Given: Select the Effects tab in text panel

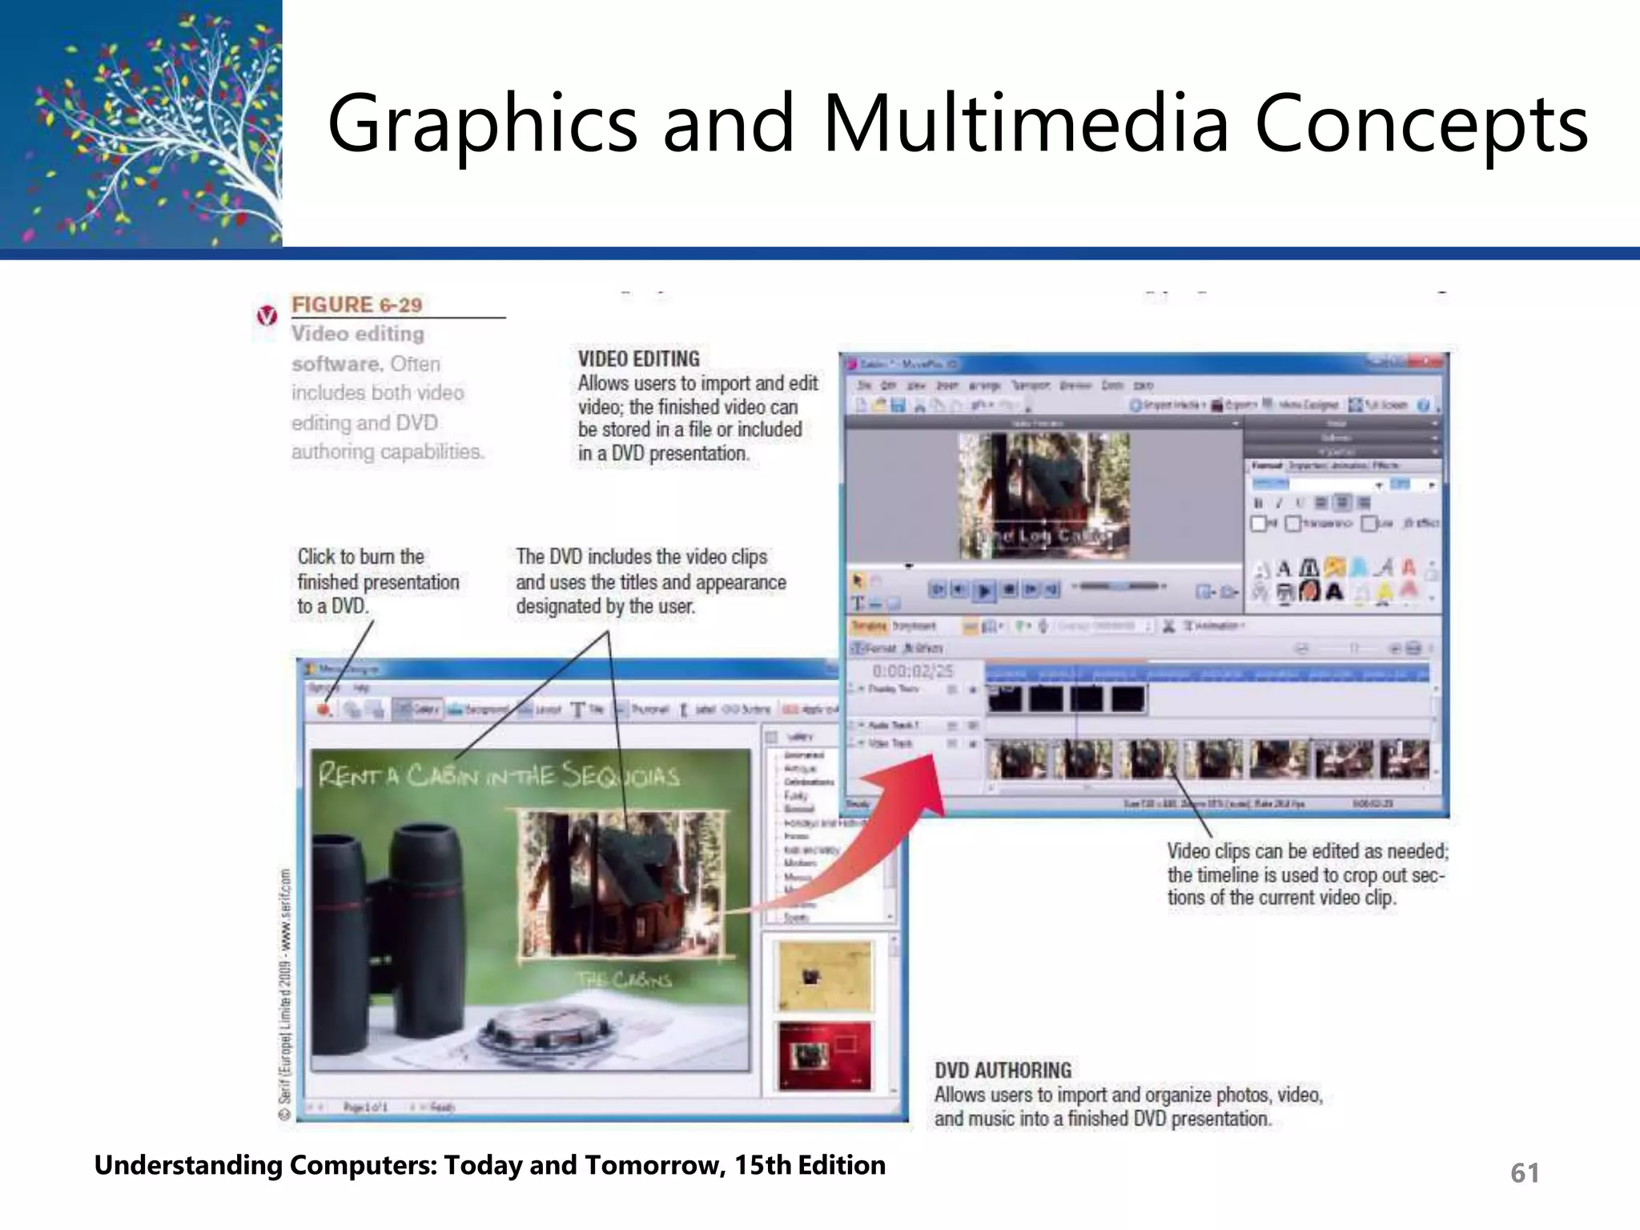Looking at the screenshot, I should click(x=1386, y=465).
